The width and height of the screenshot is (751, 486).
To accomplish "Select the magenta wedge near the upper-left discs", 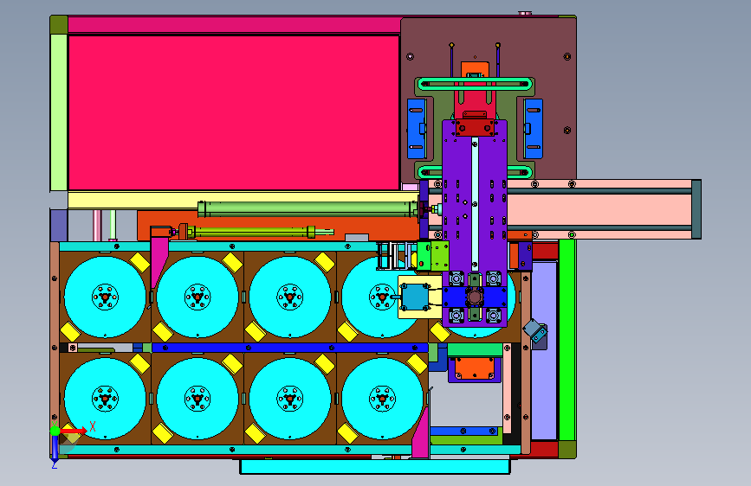I will click(159, 262).
